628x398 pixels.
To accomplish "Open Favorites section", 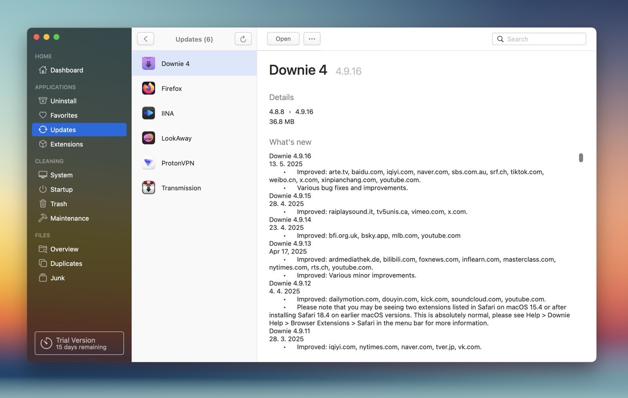I will [79, 115].
